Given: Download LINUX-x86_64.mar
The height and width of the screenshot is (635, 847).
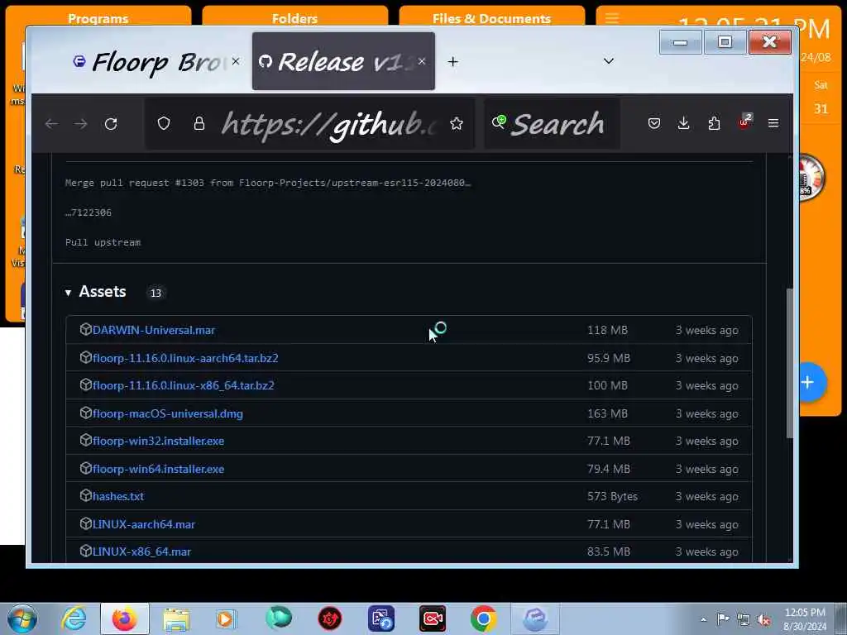Looking at the screenshot, I should [x=141, y=551].
